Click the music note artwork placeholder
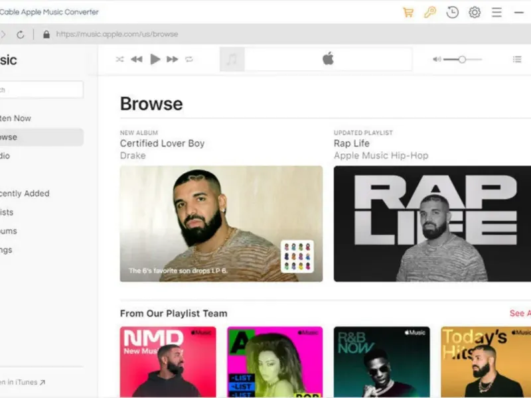The image size is (531, 398). [232, 60]
